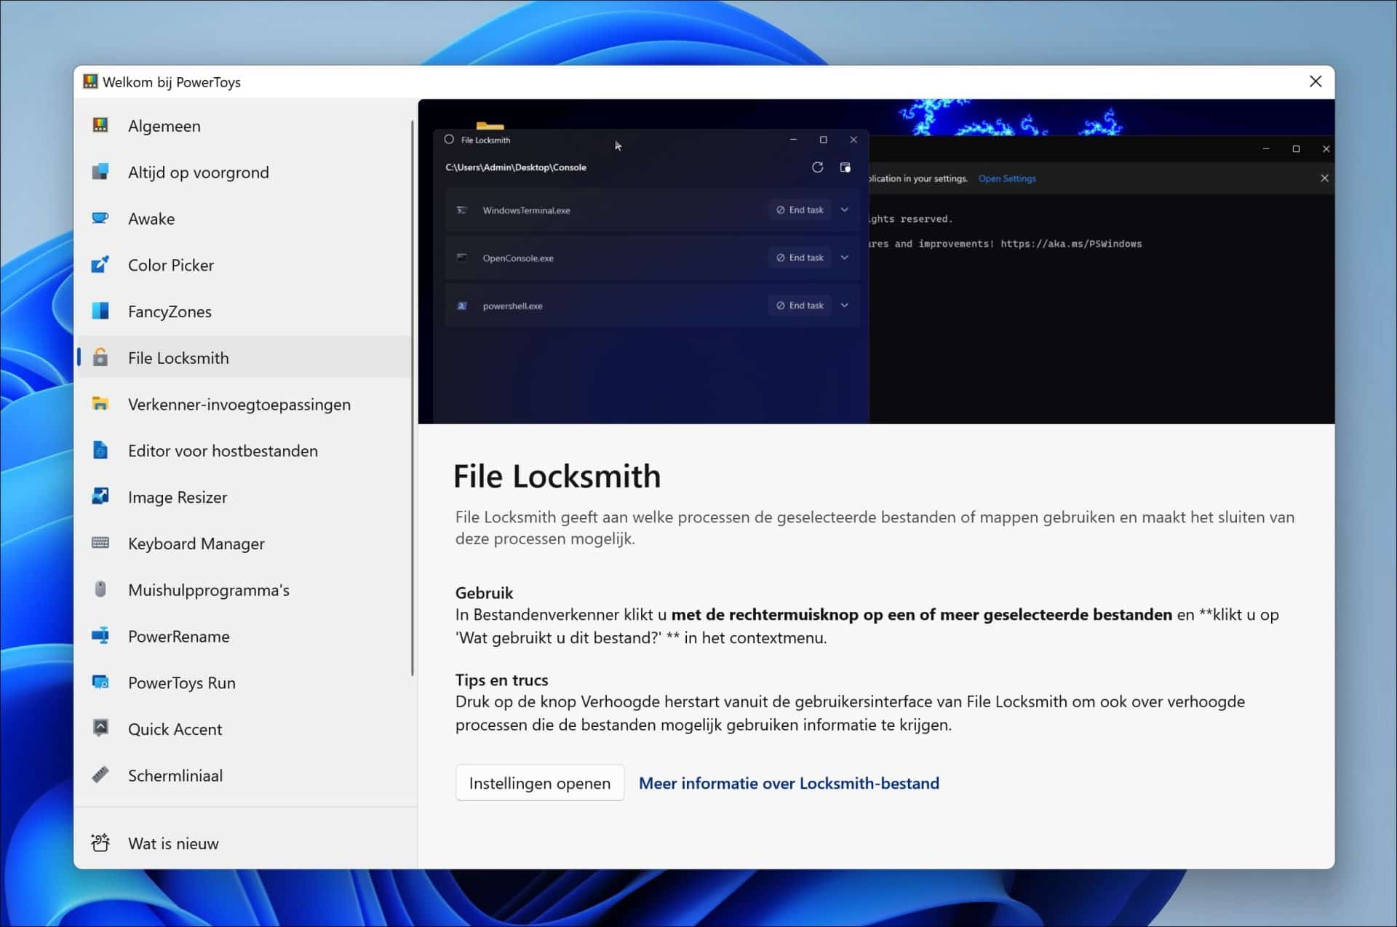1397x927 pixels.
Task: Click the File Locksmith heading text
Action: [557, 476]
